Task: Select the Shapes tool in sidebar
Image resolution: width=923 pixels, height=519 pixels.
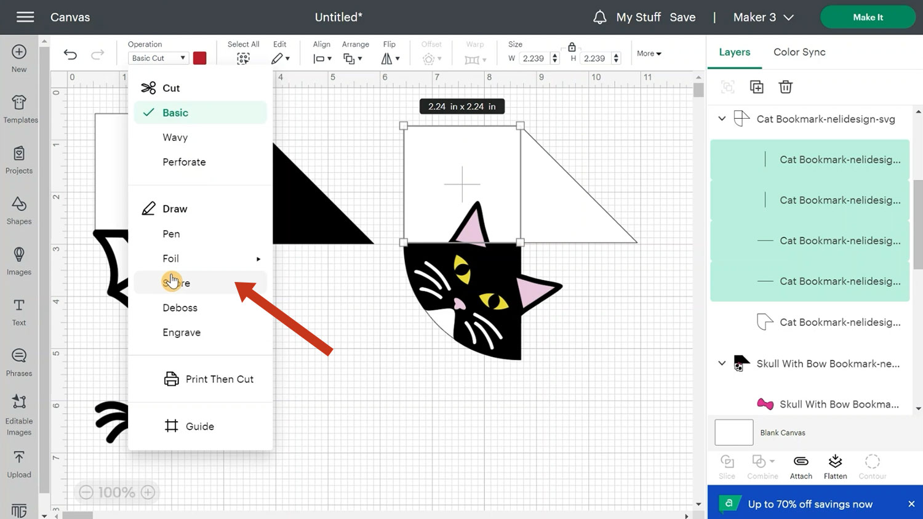Action: pyautogui.click(x=19, y=210)
